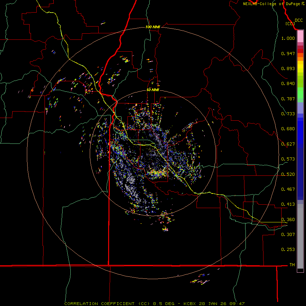Click the 50 NMI range ring label
This screenshot has width=306, height=306.
pyautogui.click(x=153, y=90)
